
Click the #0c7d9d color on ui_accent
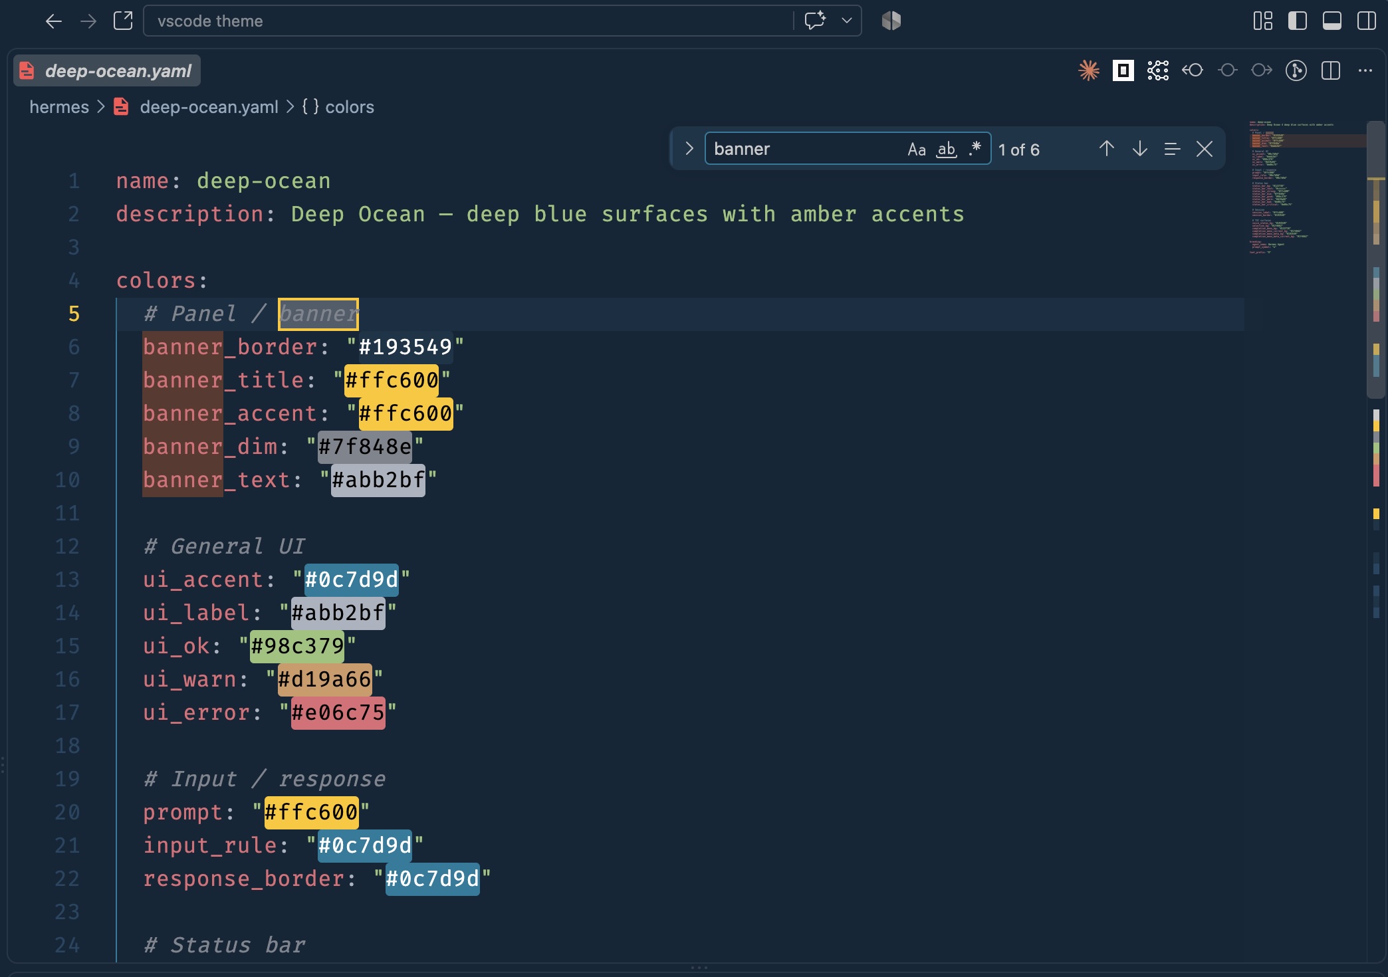pos(352,580)
